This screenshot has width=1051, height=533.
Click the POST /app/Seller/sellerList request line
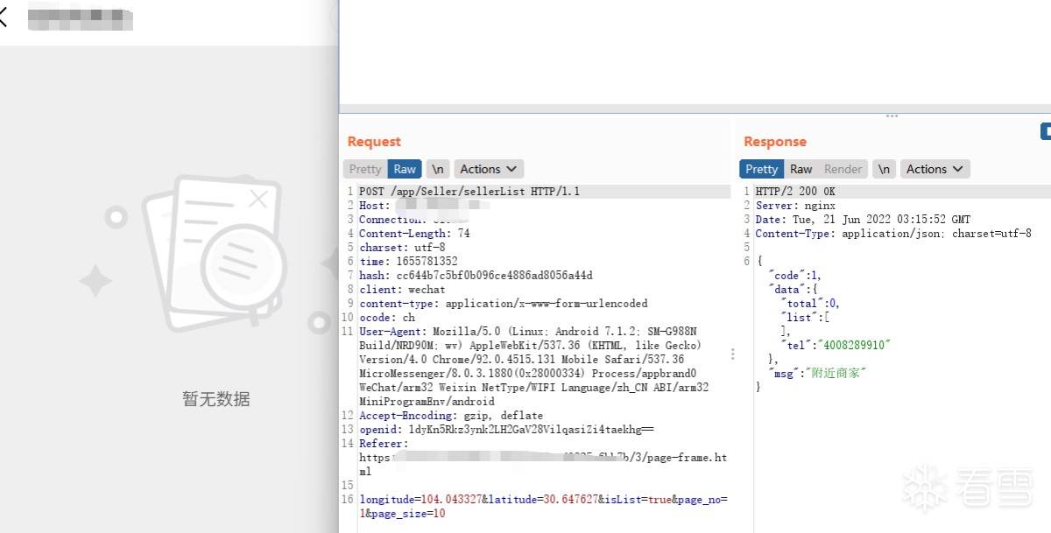pos(469,192)
